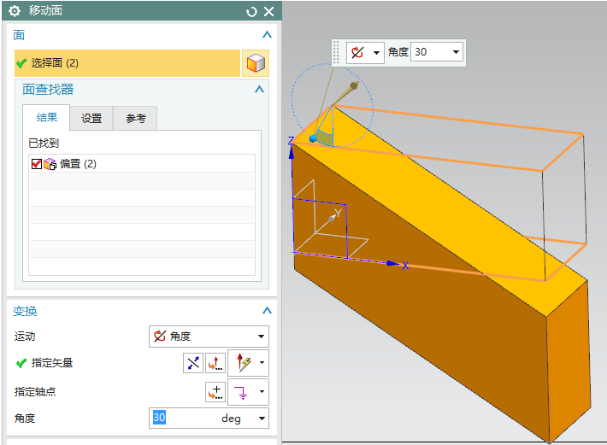
Task: Click the 角度 input field in dialog
Action: pyautogui.click(x=183, y=419)
